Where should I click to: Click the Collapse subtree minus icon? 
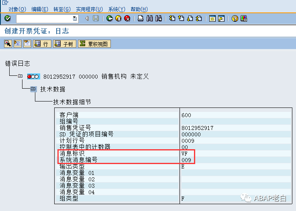click(27, 44)
